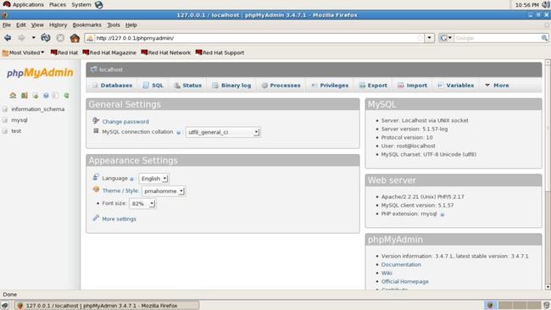The width and height of the screenshot is (551, 310).
Task: Open the Status tab
Action: tap(188, 86)
